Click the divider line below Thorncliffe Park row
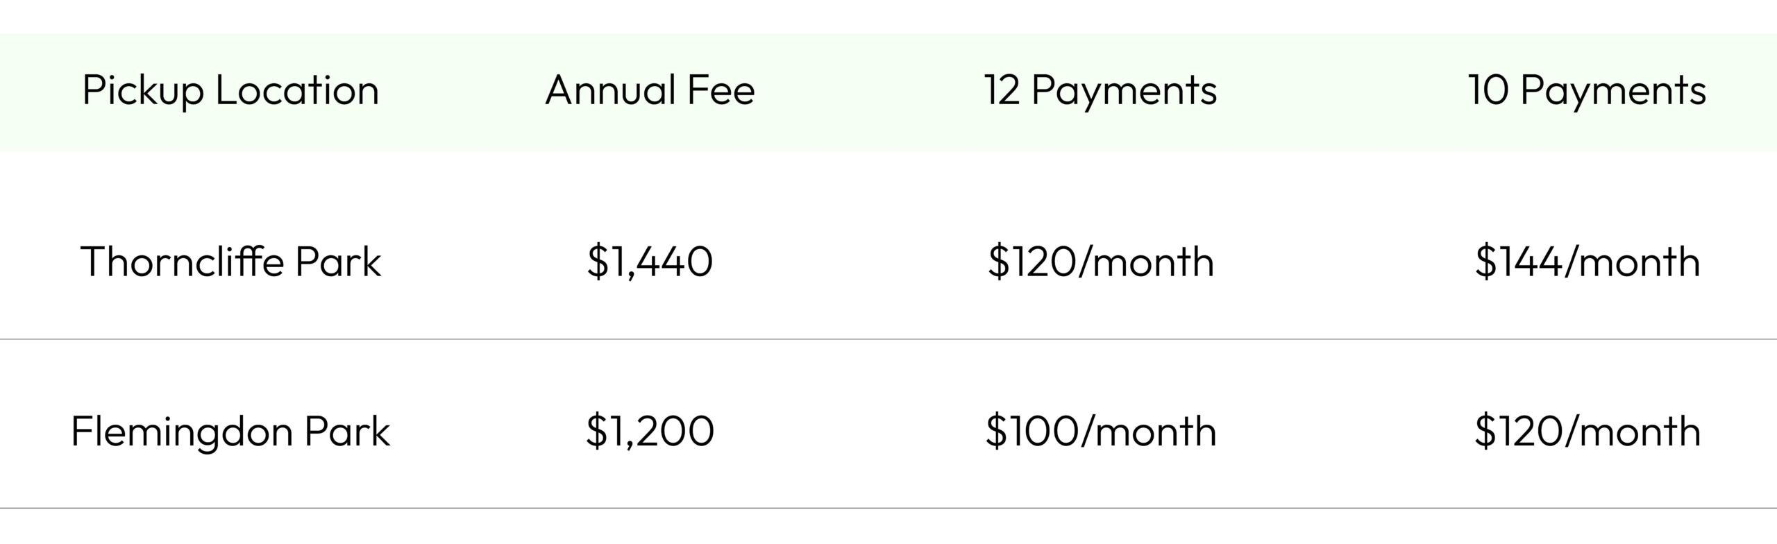 [888, 339]
